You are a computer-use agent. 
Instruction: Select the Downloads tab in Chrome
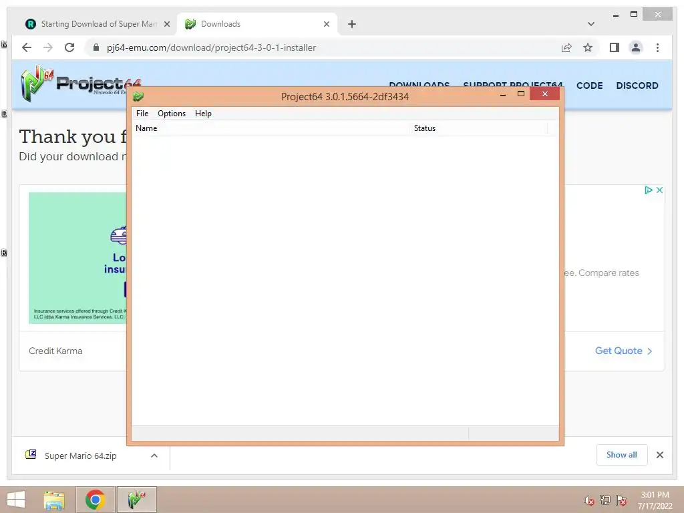pos(257,24)
